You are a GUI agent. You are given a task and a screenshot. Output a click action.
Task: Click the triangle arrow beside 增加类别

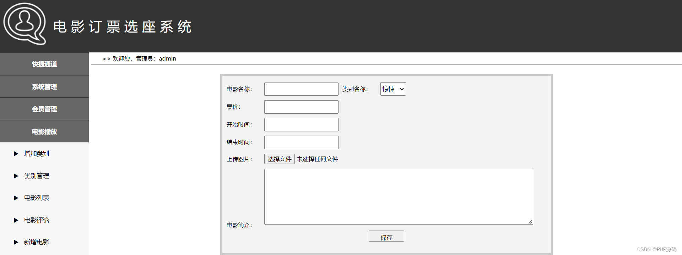(x=16, y=154)
